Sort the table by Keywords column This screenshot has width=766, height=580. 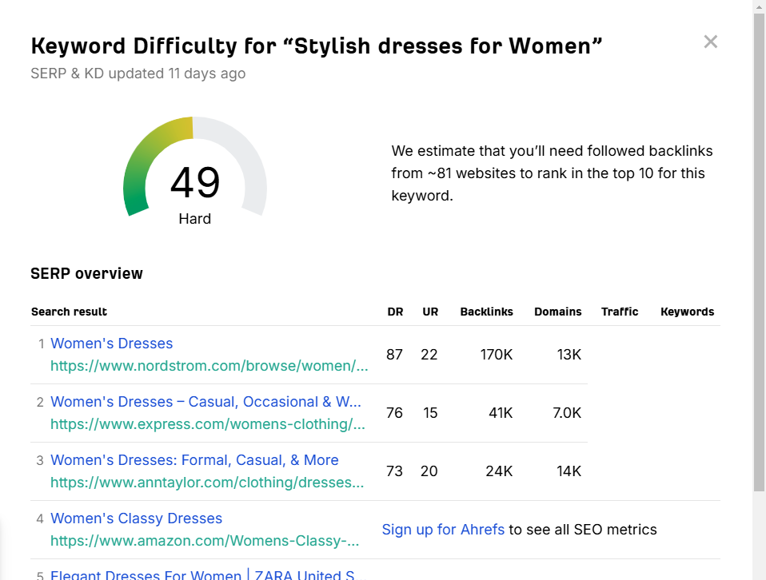[x=687, y=312]
